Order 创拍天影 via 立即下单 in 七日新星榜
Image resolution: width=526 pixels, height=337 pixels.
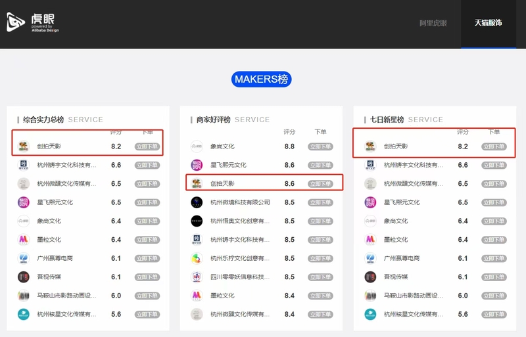[494, 146]
